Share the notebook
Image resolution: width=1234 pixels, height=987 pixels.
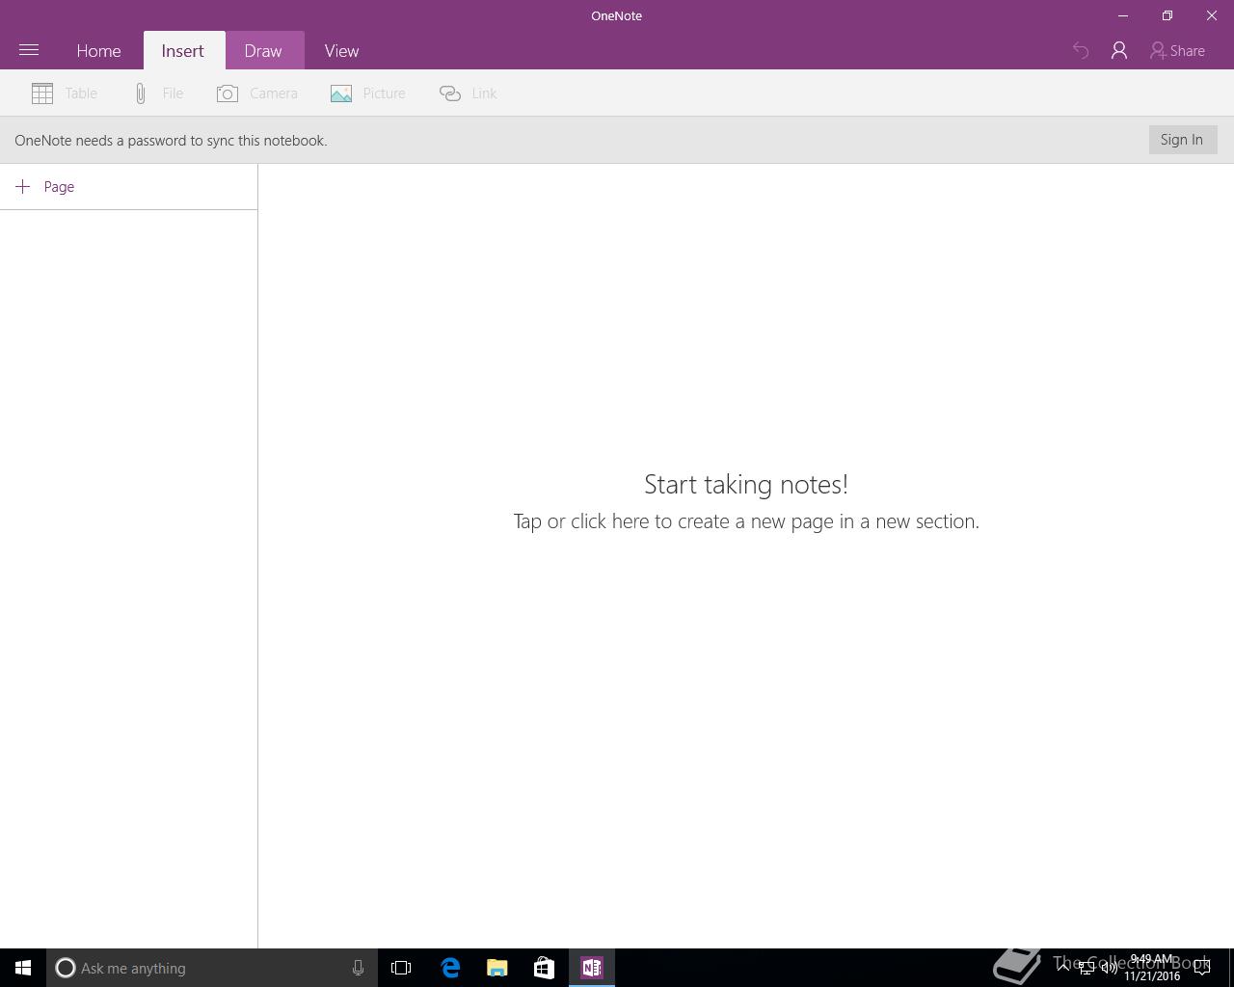(x=1177, y=51)
